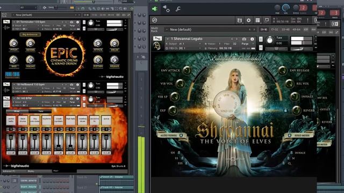Open the MIDI Ch dropdown for Shevannai Legato
Viewport: 344px width, 193px height.
[183, 48]
